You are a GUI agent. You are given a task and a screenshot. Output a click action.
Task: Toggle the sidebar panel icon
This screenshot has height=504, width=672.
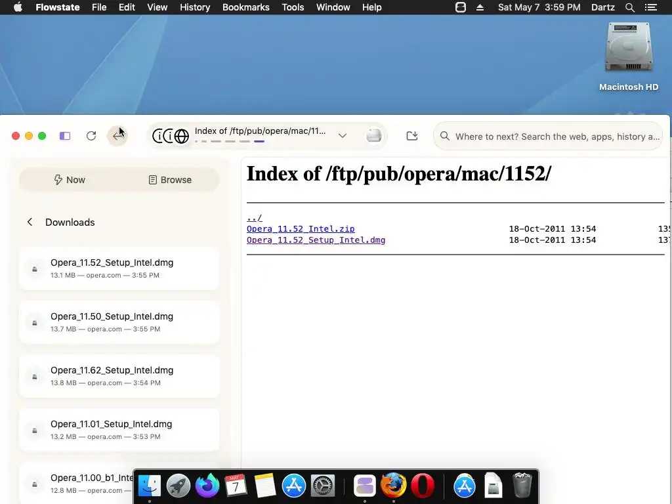pyautogui.click(x=65, y=136)
